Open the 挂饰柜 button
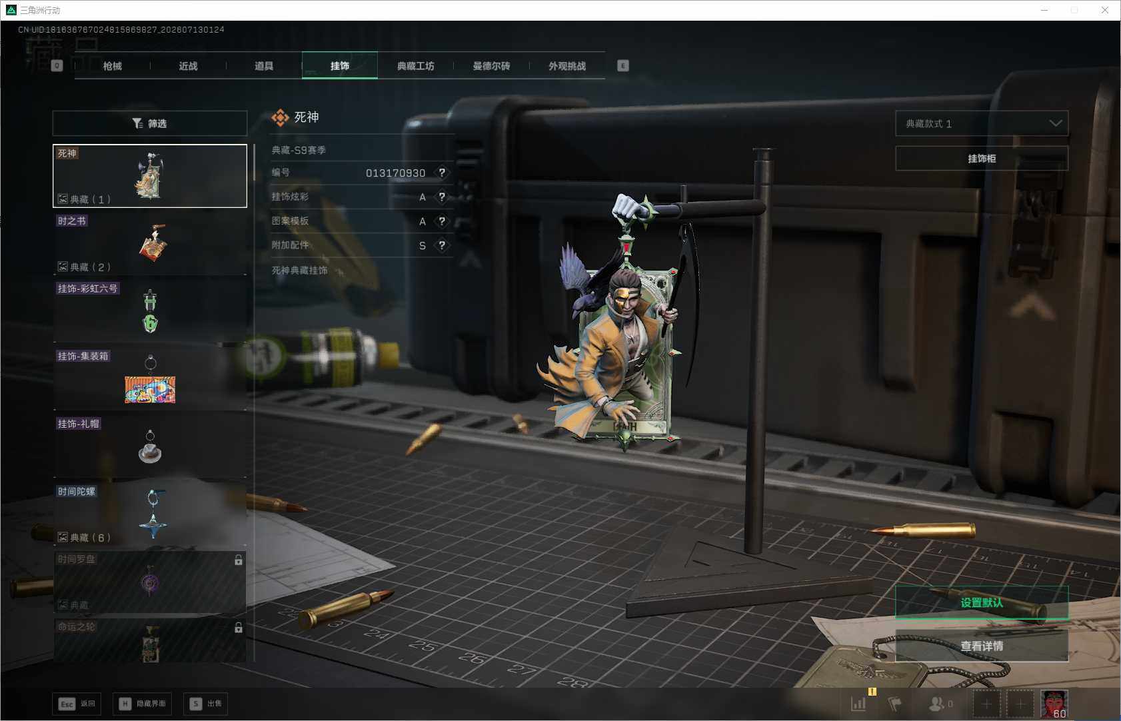 [982, 158]
